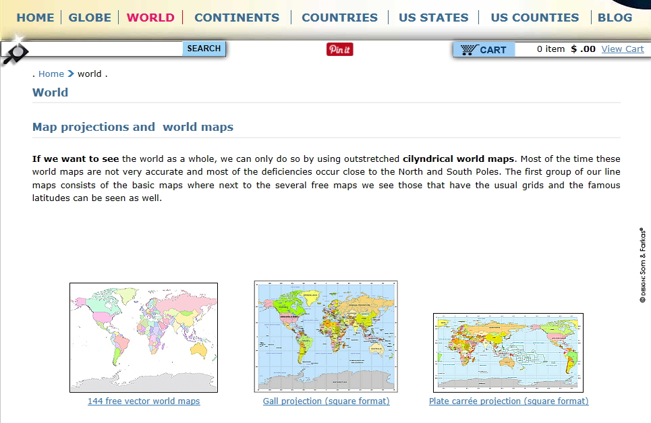This screenshot has height=423, width=651.
Task: Visit the BLOG page
Action: (615, 18)
